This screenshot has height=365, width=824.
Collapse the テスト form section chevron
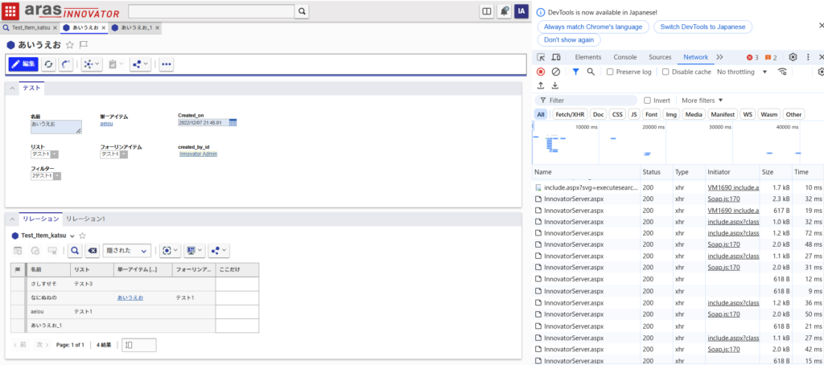12,88
